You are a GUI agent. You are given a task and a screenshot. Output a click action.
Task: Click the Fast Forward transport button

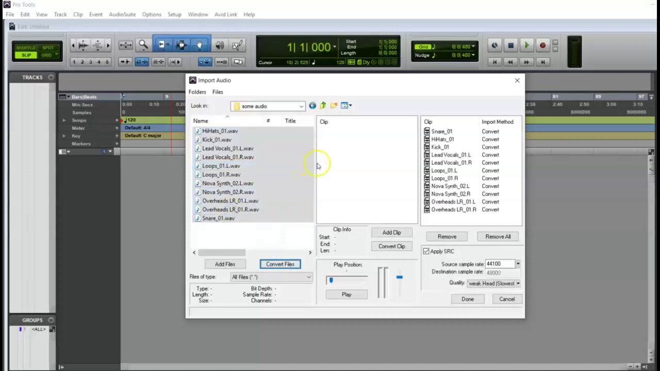click(526, 62)
